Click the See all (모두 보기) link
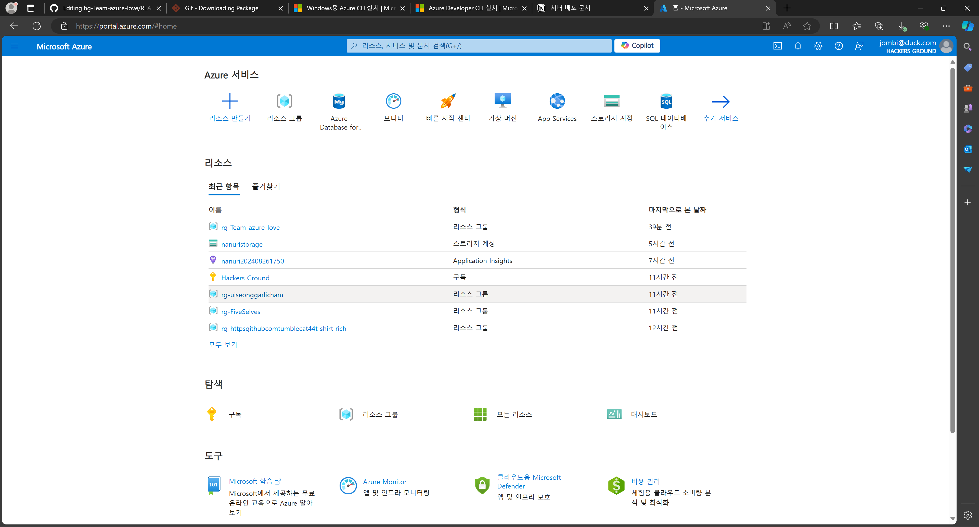 [223, 345]
